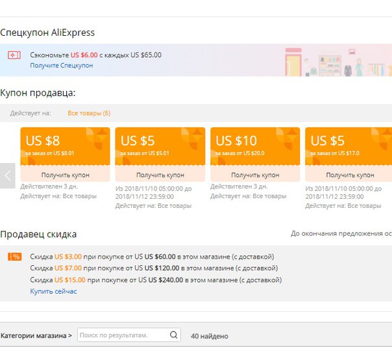Click the Спецкупон AliExpress heading
The width and height of the screenshot is (392, 347).
tap(47, 32)
